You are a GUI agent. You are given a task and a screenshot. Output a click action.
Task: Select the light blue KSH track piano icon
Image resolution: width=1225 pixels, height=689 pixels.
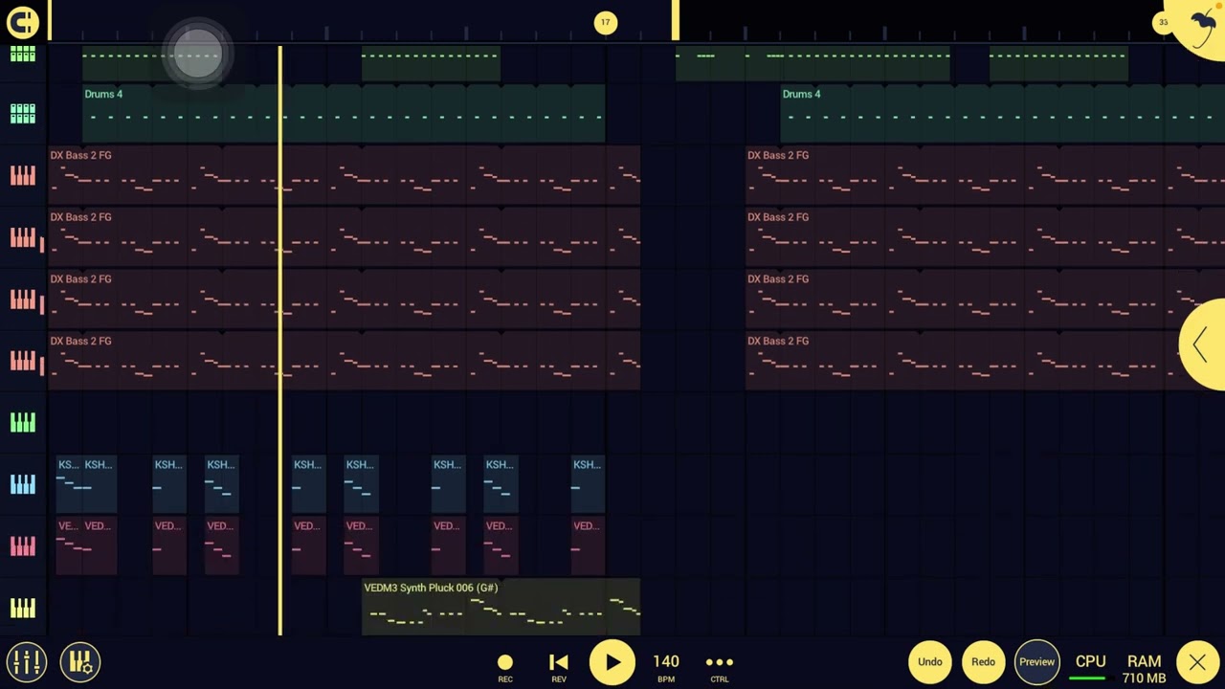pyautogui.click(x=23, y=484)
